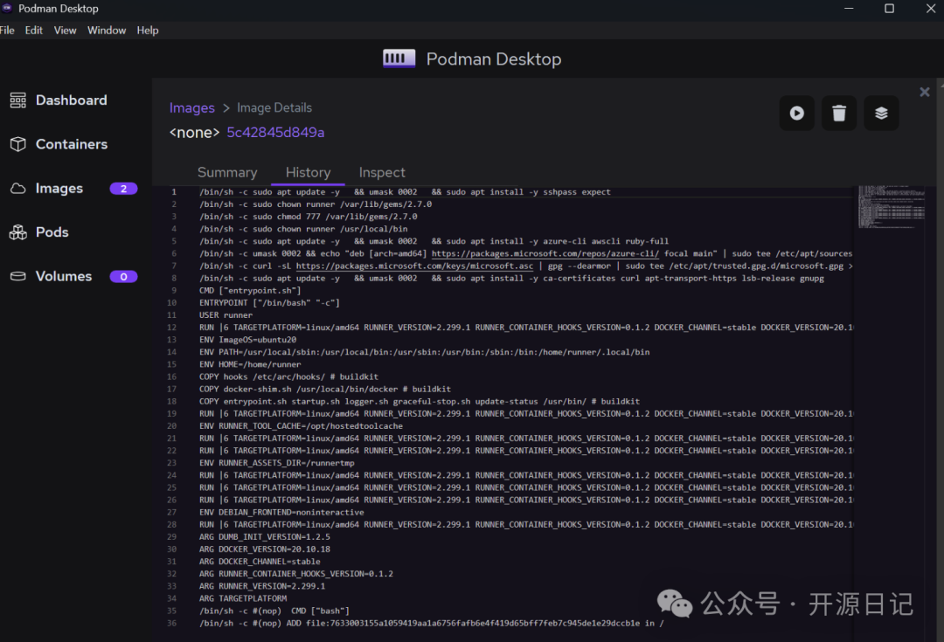This screenshot has width=944, height=642.
Task: Close the Image Details panel
Action: (925, 92)
